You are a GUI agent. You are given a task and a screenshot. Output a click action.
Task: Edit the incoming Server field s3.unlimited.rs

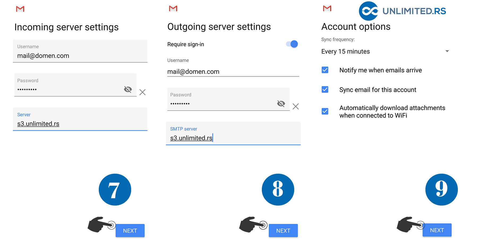pyautogui.click(x=80, y=119)
